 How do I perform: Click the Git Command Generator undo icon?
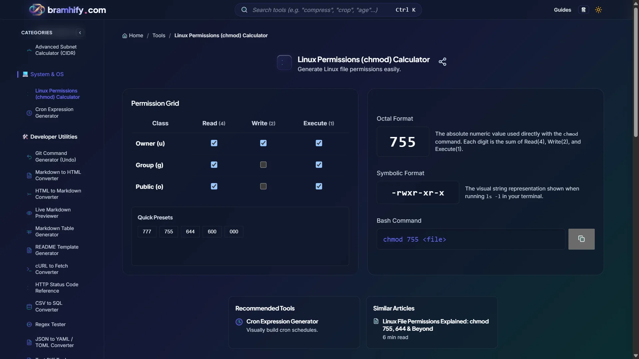click(x=29, y=157)
